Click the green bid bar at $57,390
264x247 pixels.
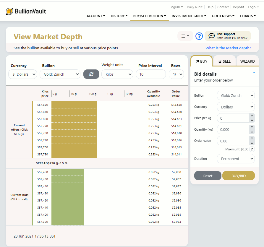click(68, 222)
